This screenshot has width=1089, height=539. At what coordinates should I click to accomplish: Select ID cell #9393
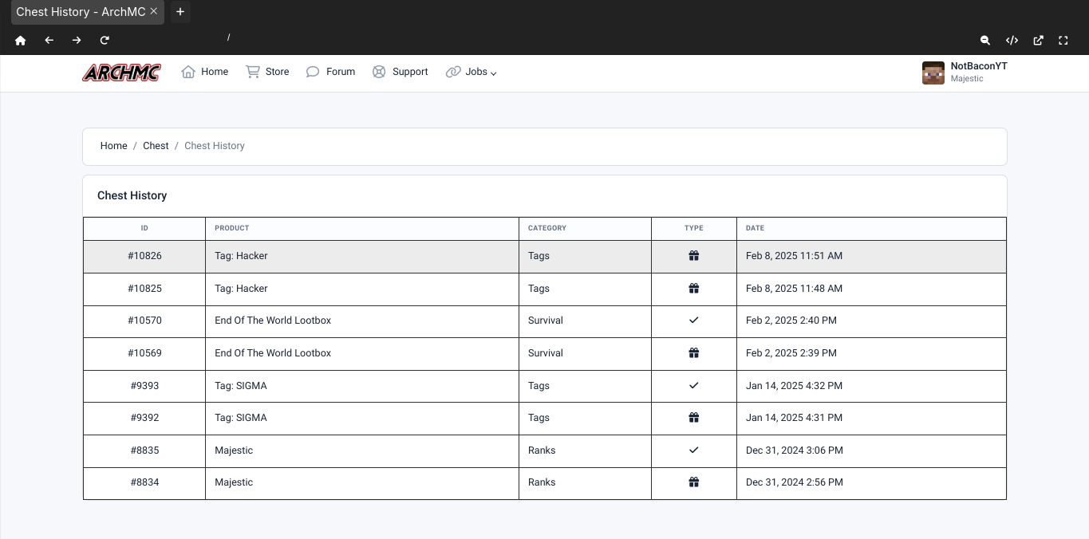[x=144, y=386]
